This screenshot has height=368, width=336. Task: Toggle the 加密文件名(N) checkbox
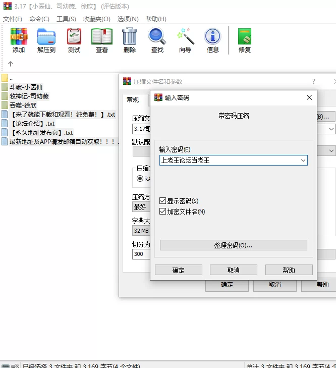tap(162, 212)
